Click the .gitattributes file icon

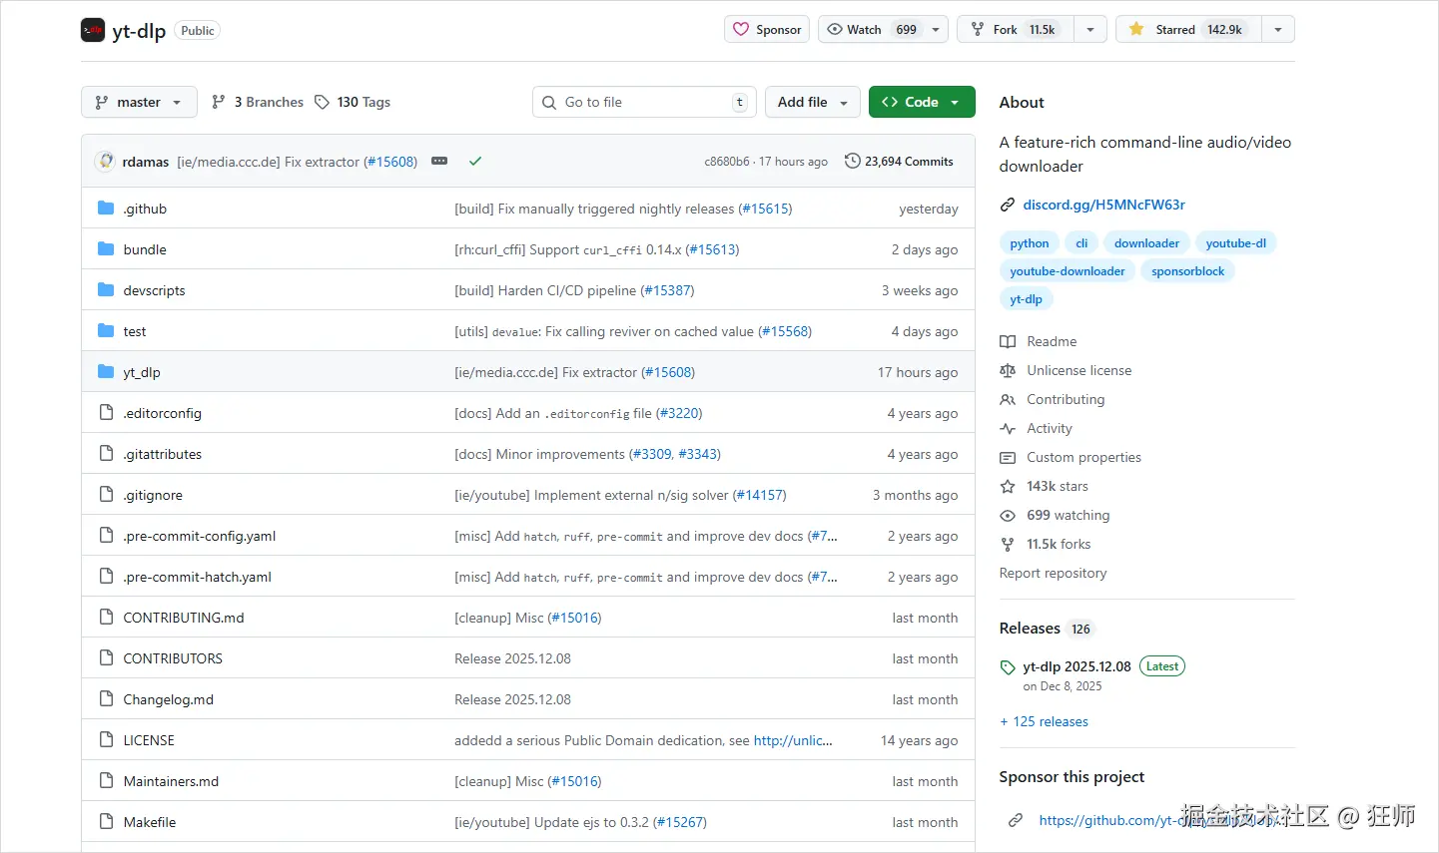point(106,453)
